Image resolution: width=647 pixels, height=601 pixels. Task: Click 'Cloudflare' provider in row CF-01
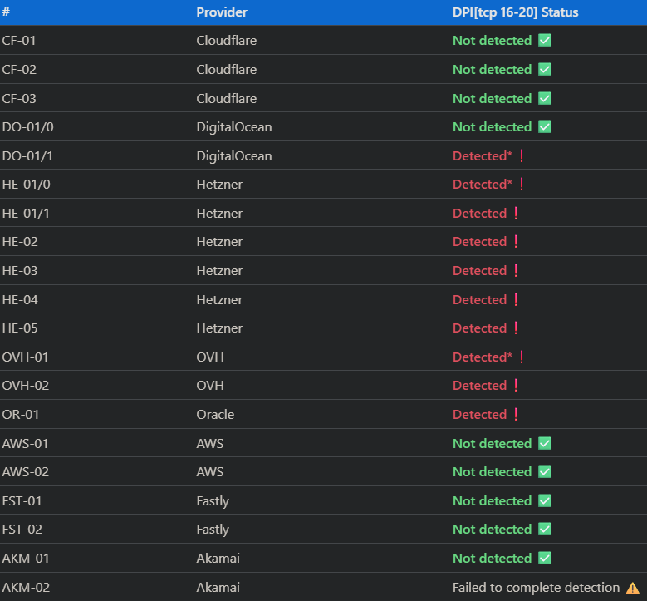[227, 41]
